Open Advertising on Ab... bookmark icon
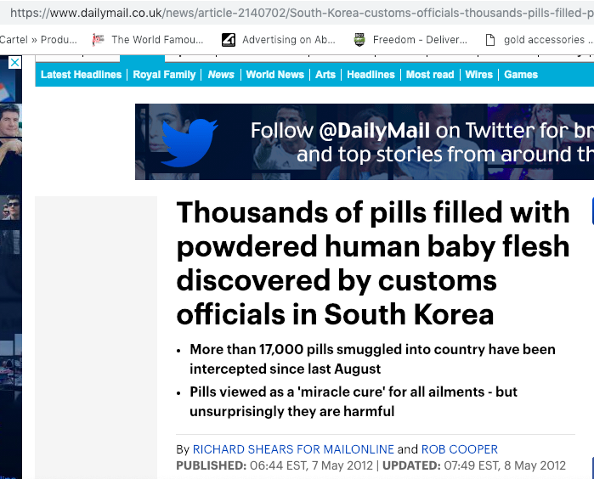 [x=229, y=40]
